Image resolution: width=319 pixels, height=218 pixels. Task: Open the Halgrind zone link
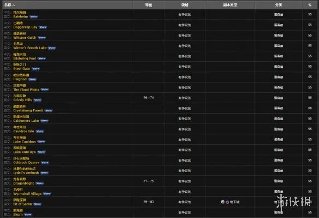(20, 79)
